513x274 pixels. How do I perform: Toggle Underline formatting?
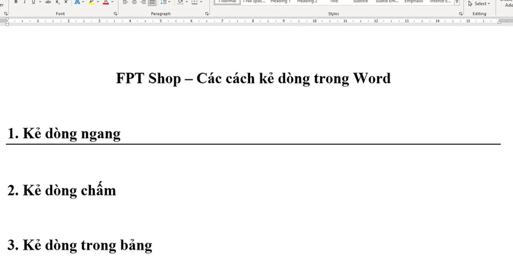(x=33, y=2)
